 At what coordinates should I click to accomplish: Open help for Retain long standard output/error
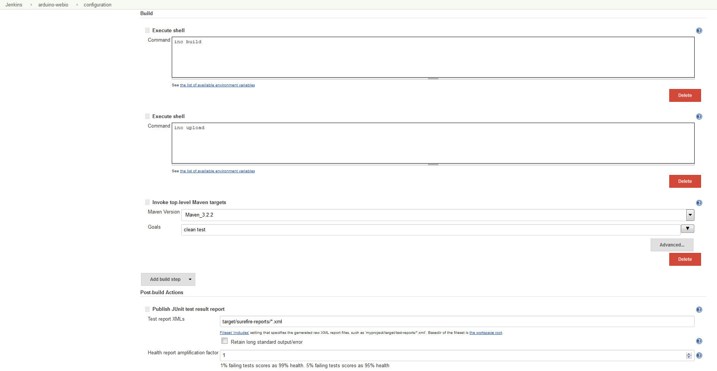(x=699, y=341)
